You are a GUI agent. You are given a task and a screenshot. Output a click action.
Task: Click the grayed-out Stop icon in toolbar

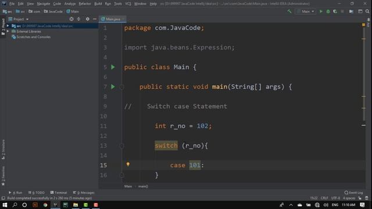click(x=342, y=12)
